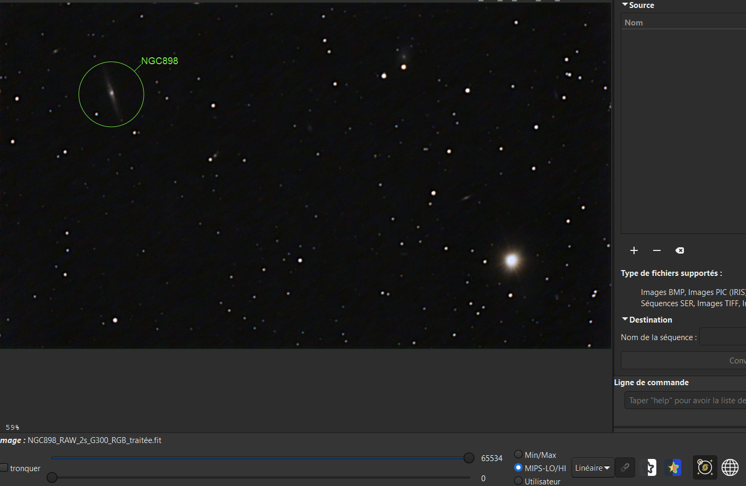Remove selected source file with minus icon
The height and width of the screenshot is (486, 746).
(x=657, y=250)
